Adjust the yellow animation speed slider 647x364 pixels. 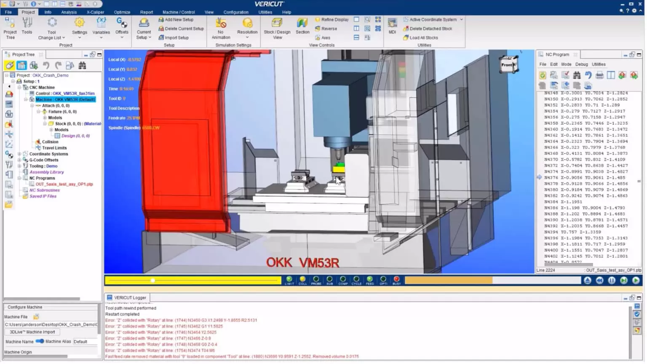(153, 280)
